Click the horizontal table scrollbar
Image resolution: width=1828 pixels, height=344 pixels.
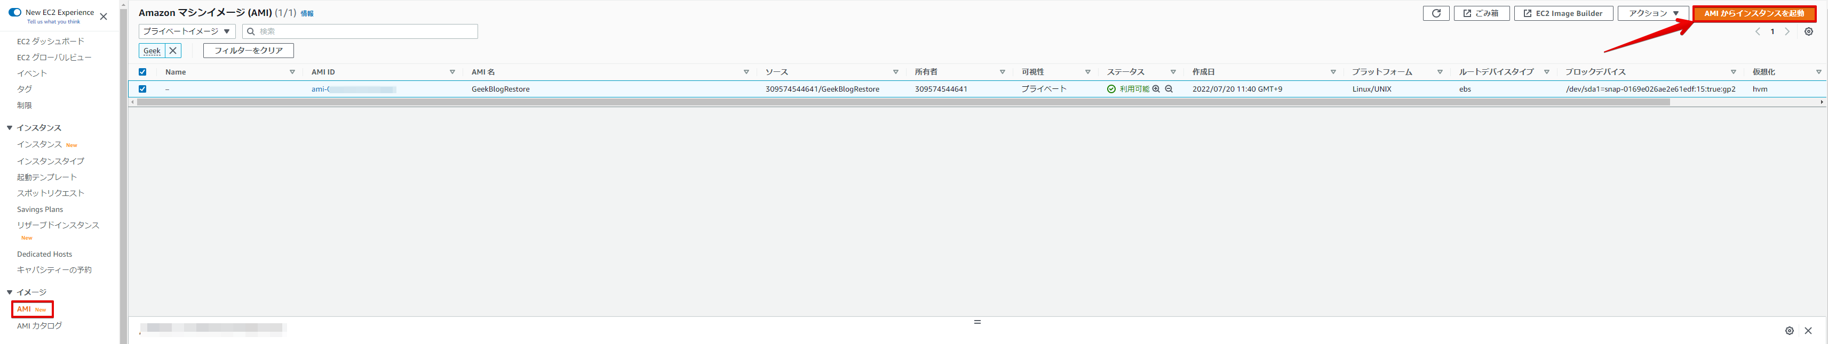click(903, 102)
